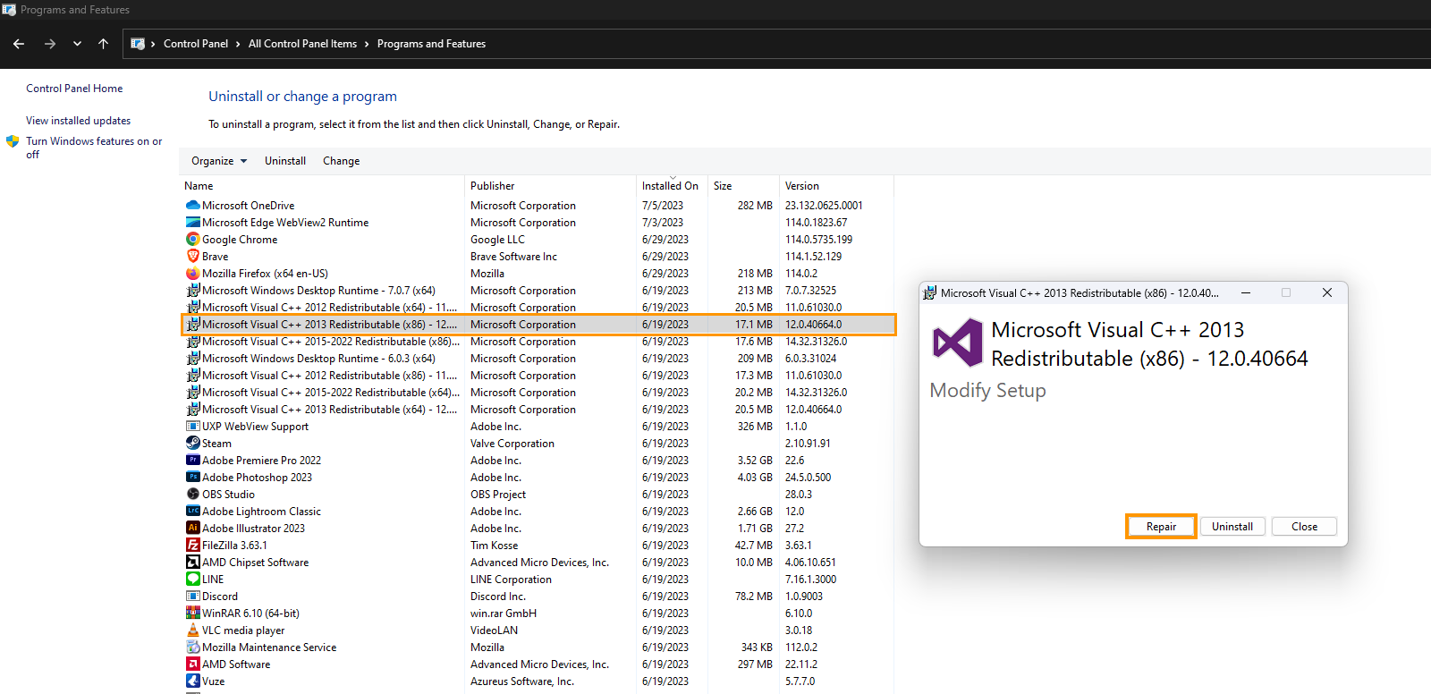
Task: Click the LINE app icon
Action: 192,579
